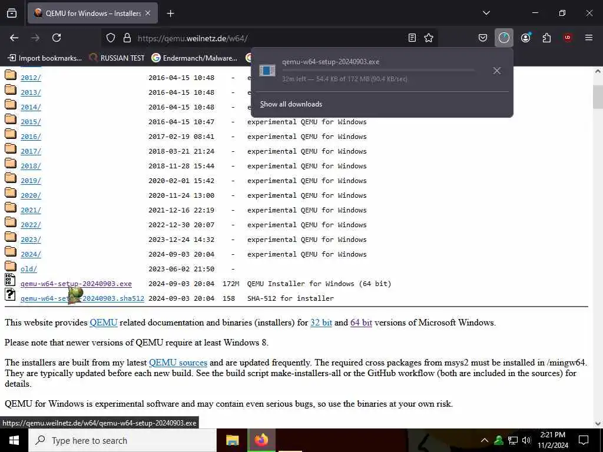Open the 2017/ directory link

pos(31,151)
